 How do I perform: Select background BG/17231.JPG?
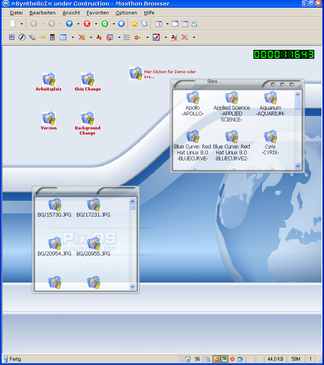[x=93, y=208]
